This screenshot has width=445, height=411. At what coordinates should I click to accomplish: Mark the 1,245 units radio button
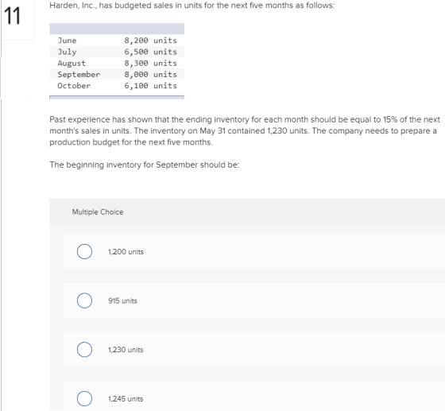[84, 398]
